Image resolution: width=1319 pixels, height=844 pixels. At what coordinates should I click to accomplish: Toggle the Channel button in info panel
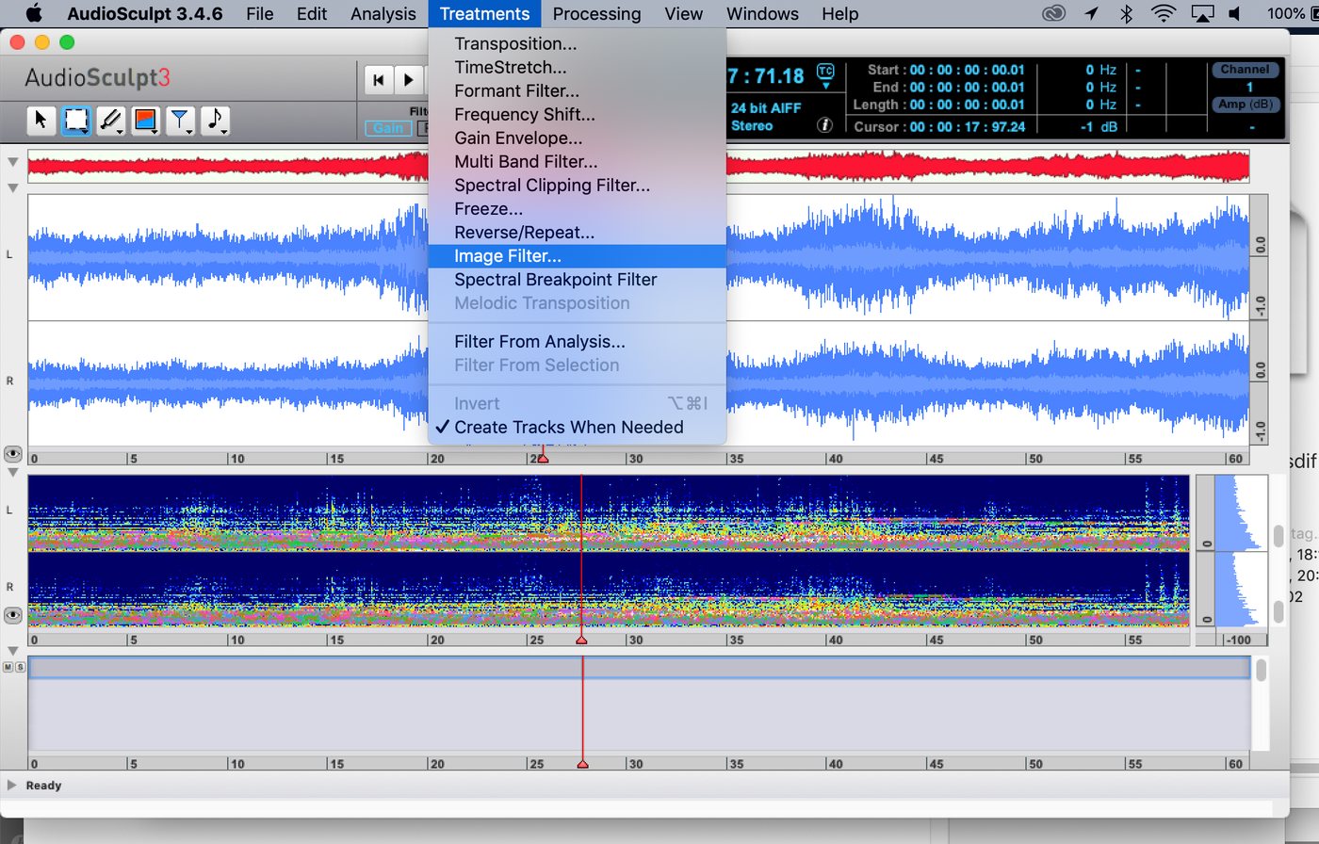(x=1245, y=70)
